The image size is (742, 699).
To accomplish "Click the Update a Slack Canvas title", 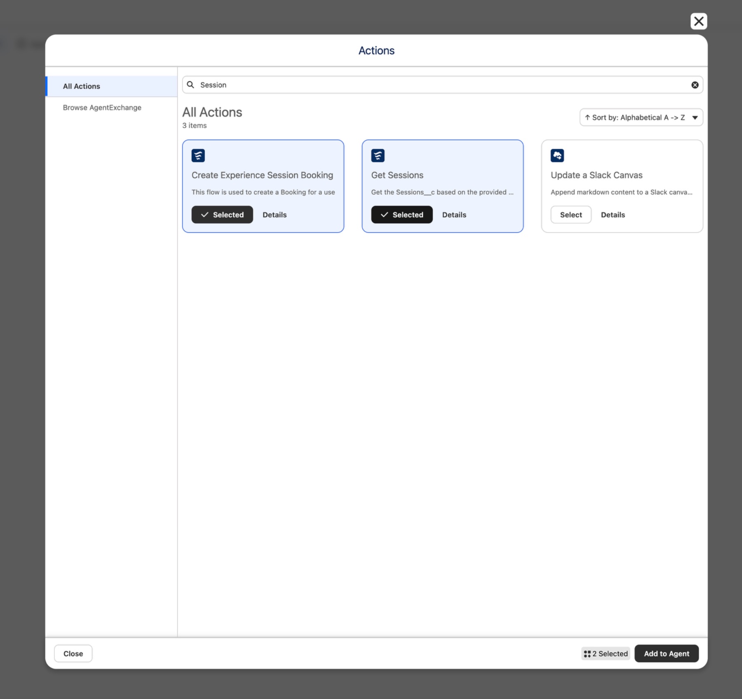I will (596, 175).
